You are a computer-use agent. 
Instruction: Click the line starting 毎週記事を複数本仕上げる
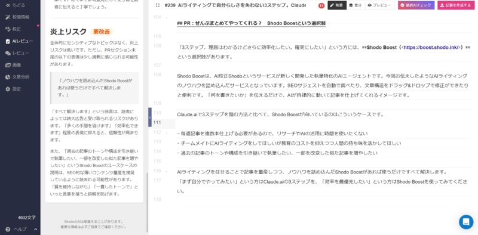coord(272,134)
